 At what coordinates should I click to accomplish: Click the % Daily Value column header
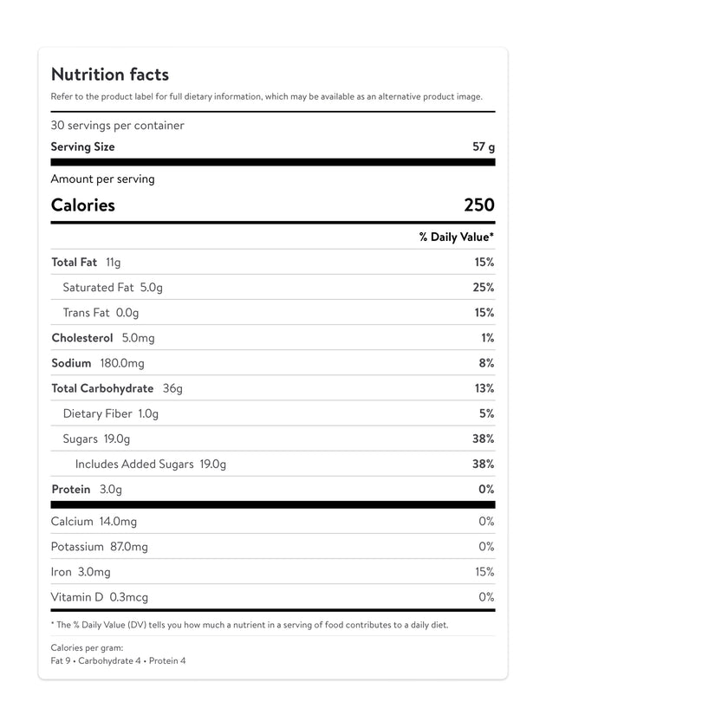click(x=457, y=237)
